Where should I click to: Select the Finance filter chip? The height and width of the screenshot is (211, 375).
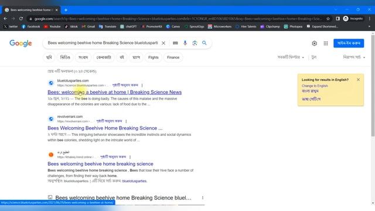click(173, 57)
